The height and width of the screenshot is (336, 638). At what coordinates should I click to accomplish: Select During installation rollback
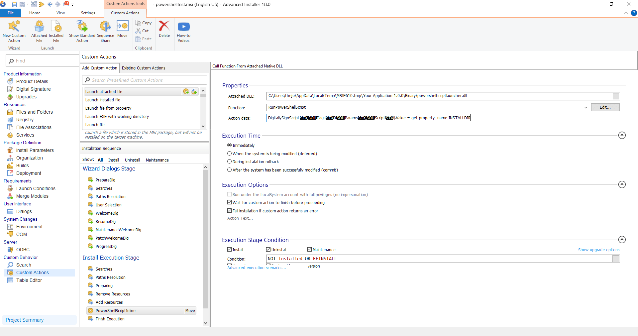229,162
